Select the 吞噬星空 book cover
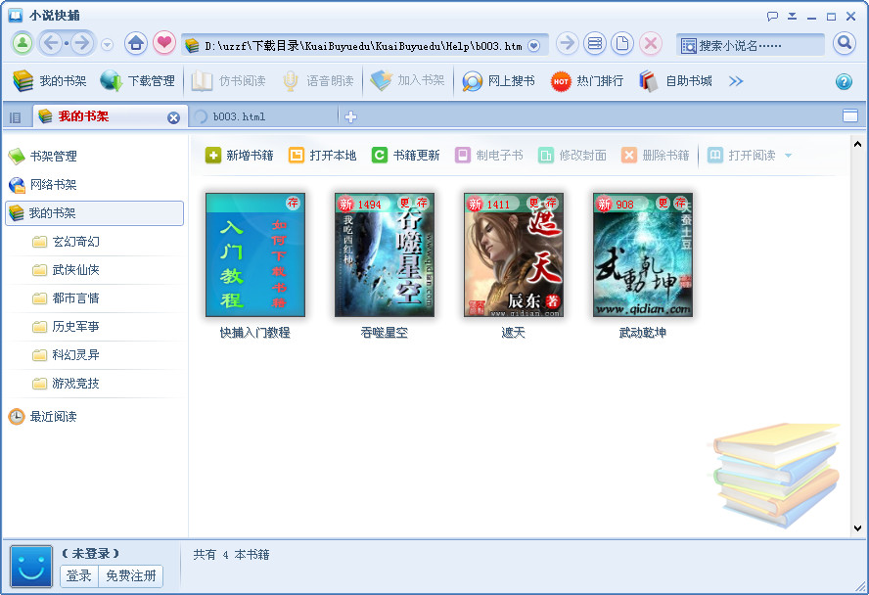869x595 pixels. click(384, 254)
